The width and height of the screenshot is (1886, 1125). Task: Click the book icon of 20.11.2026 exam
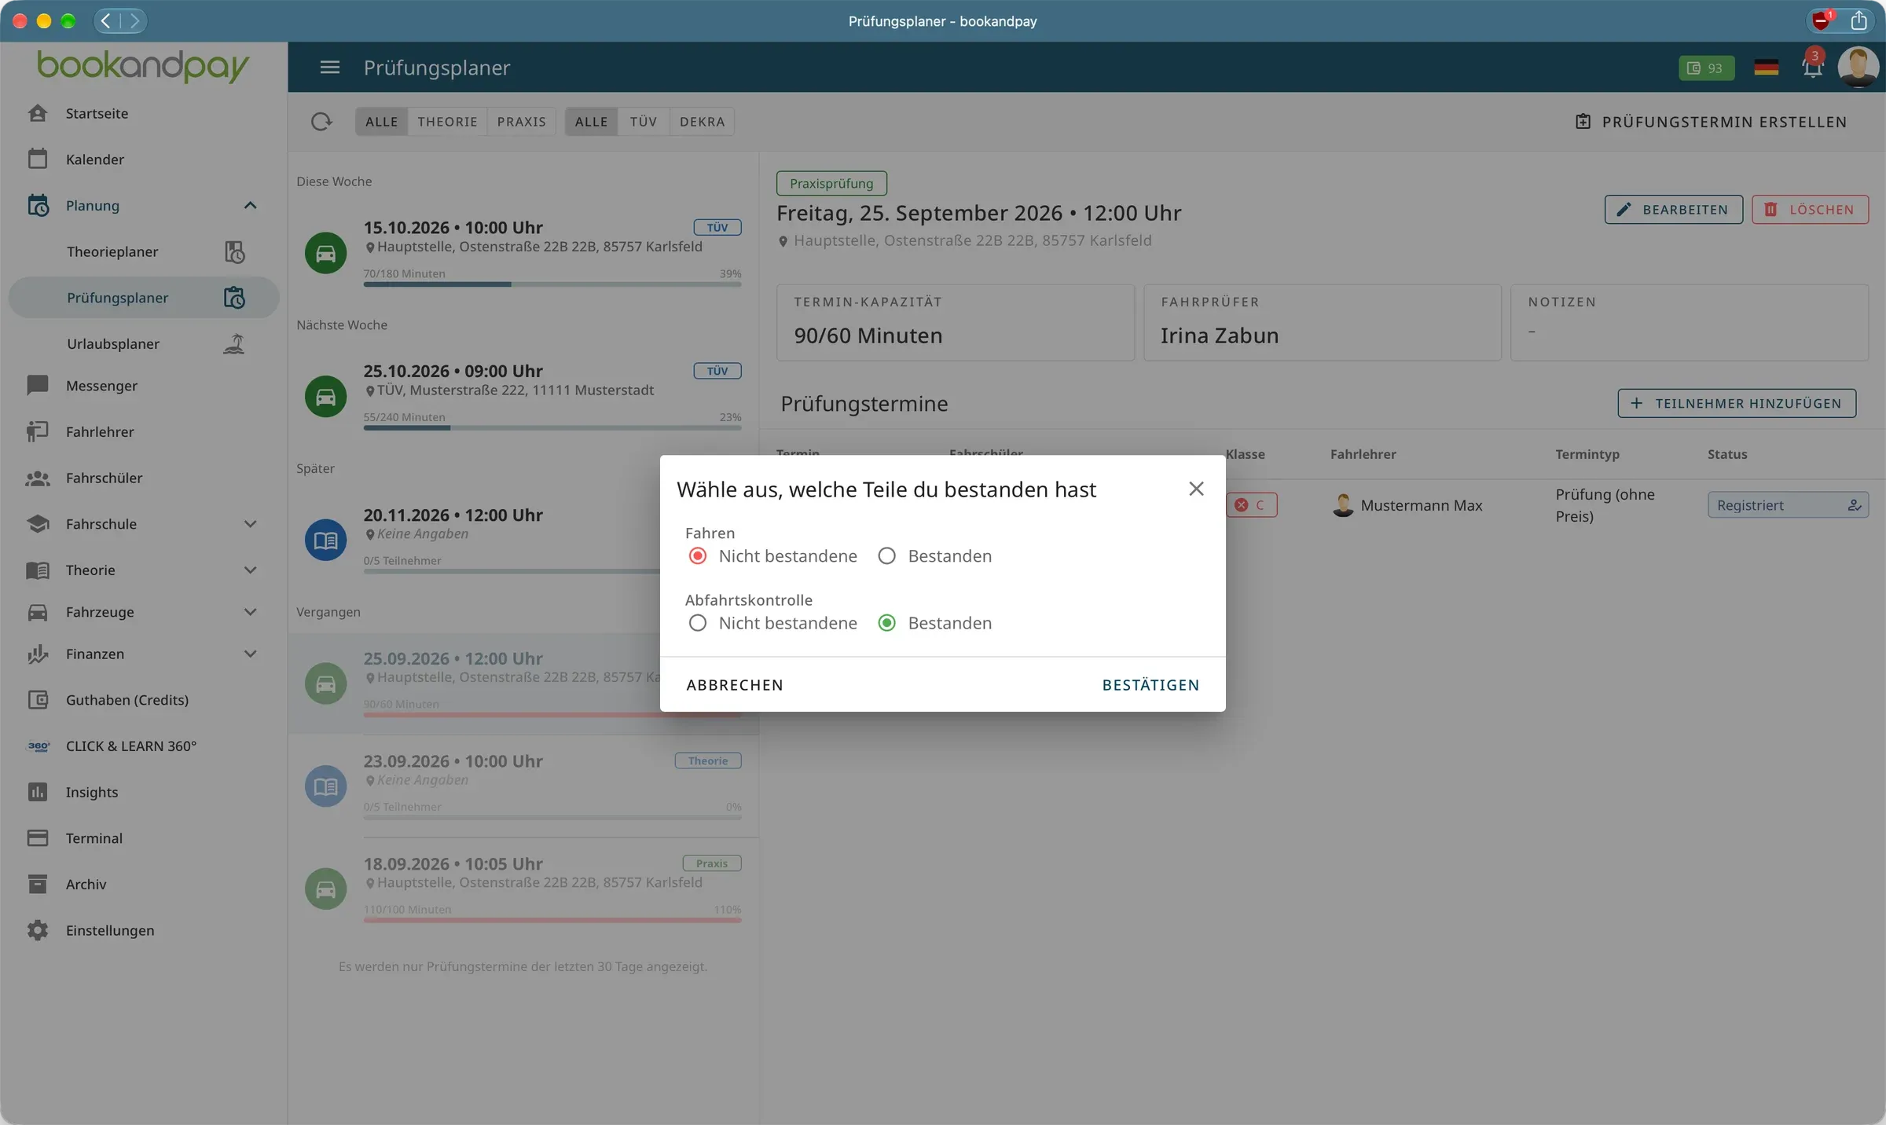pyautogui.click(x=325, y=540)
